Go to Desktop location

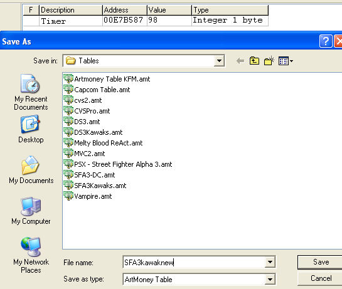click(x=31, y=130)
